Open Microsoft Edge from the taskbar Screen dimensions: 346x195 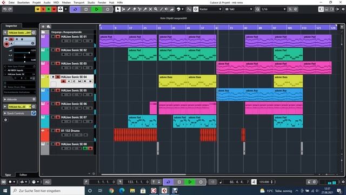[122, 191]
